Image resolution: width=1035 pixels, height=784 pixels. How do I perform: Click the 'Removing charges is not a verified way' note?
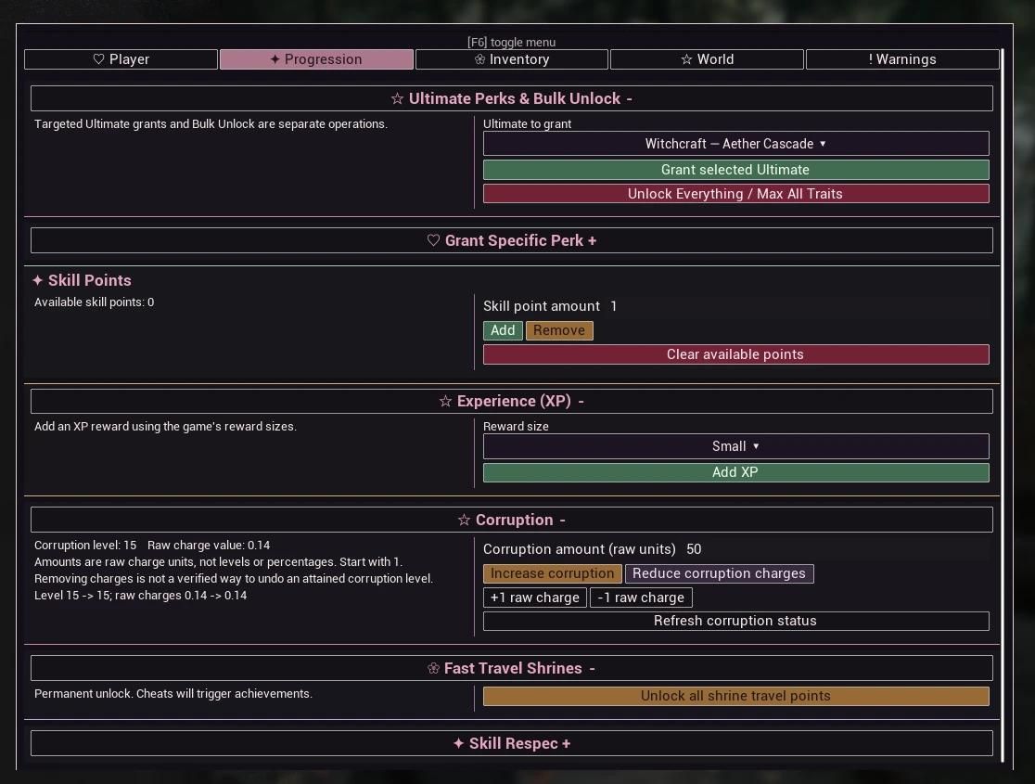pos(234,579)
